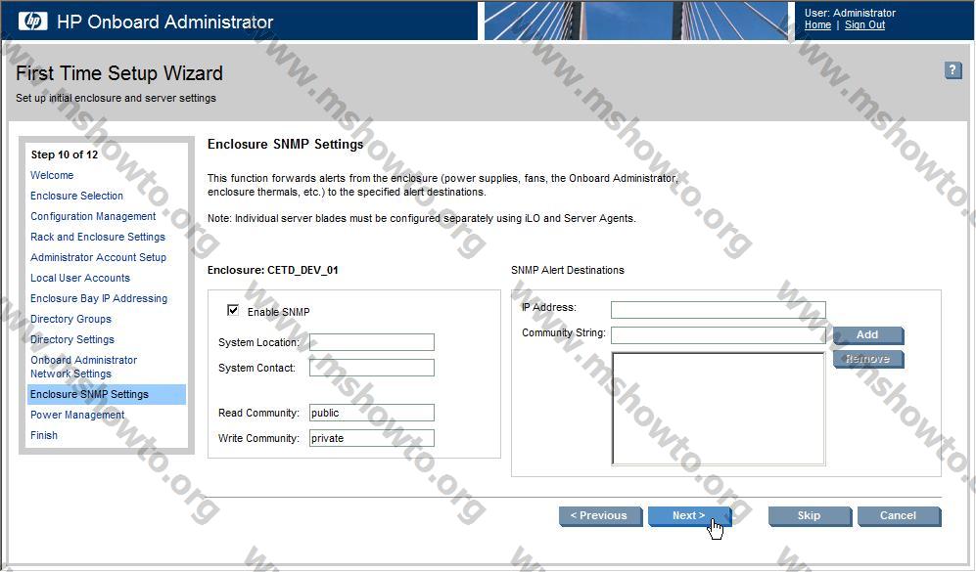The width and height of the screenshot is (976, 572).
Task: Click the Sign Out link
Action: pos(864,24)
